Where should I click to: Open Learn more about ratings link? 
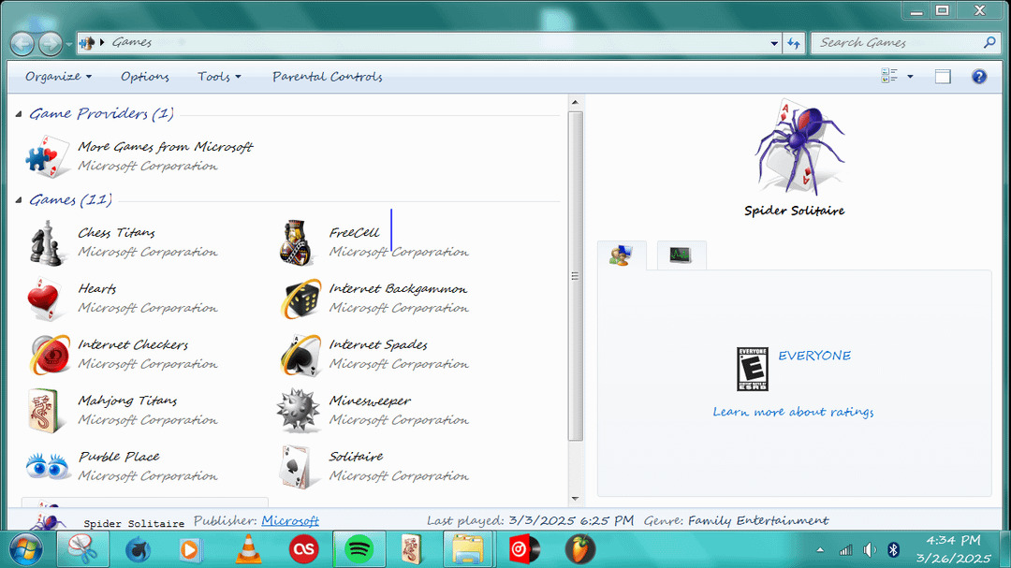[793, 412]
